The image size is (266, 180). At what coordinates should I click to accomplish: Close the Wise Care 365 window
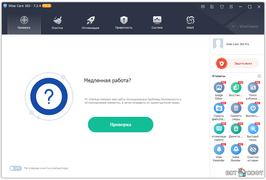(x=259, y=7)
